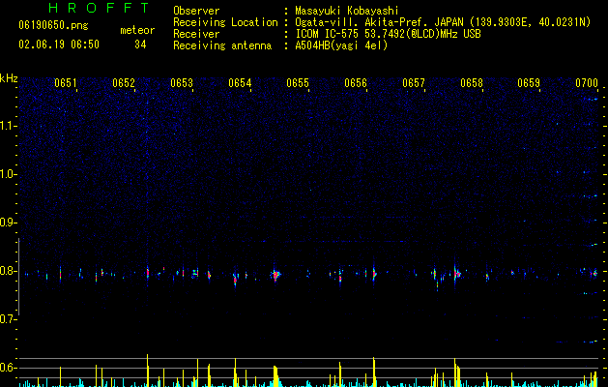Click the Observer label
This screenshot has height=387, width=608.
pyautogui.click(x=196, y=11)
